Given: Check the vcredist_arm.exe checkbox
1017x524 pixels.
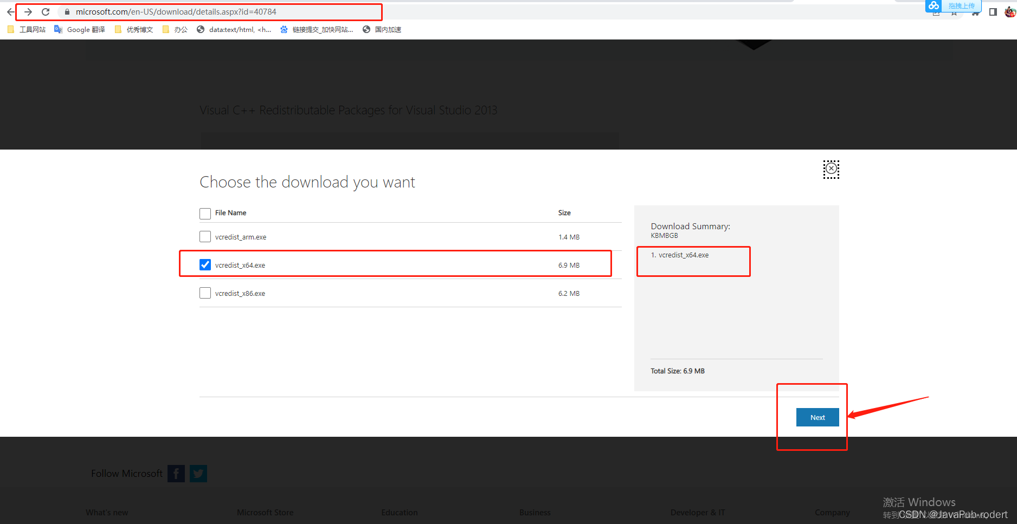Looking at the screenshot, I should click(205, 236).
